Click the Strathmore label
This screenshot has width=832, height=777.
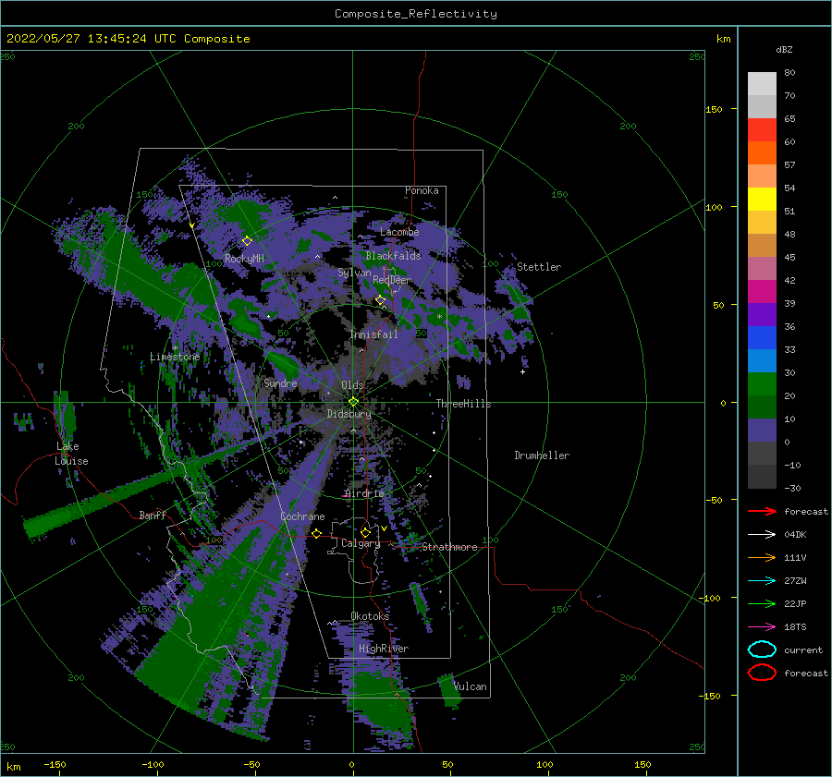(449, 547)
